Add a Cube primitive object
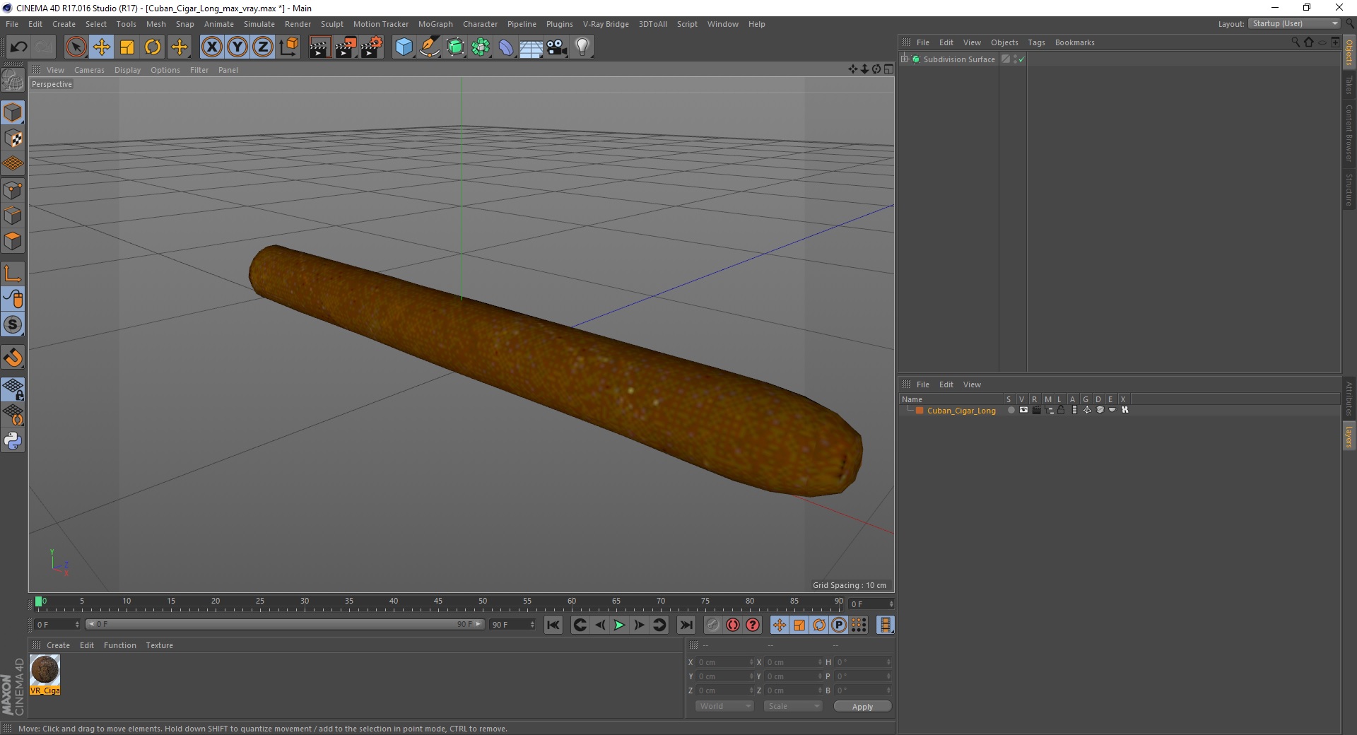Viewport: 1357px width, 735px height. [404, 47]
